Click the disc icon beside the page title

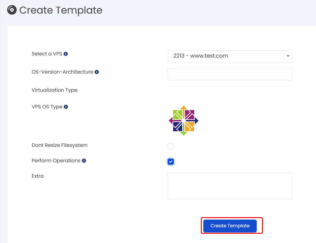(x=12, y=10)
